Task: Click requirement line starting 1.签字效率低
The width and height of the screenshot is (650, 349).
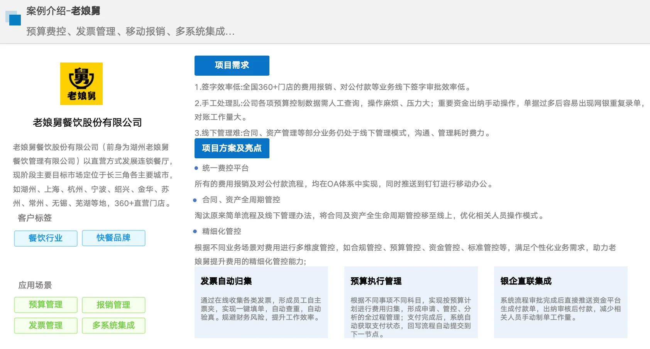Action: click(333, 87)
